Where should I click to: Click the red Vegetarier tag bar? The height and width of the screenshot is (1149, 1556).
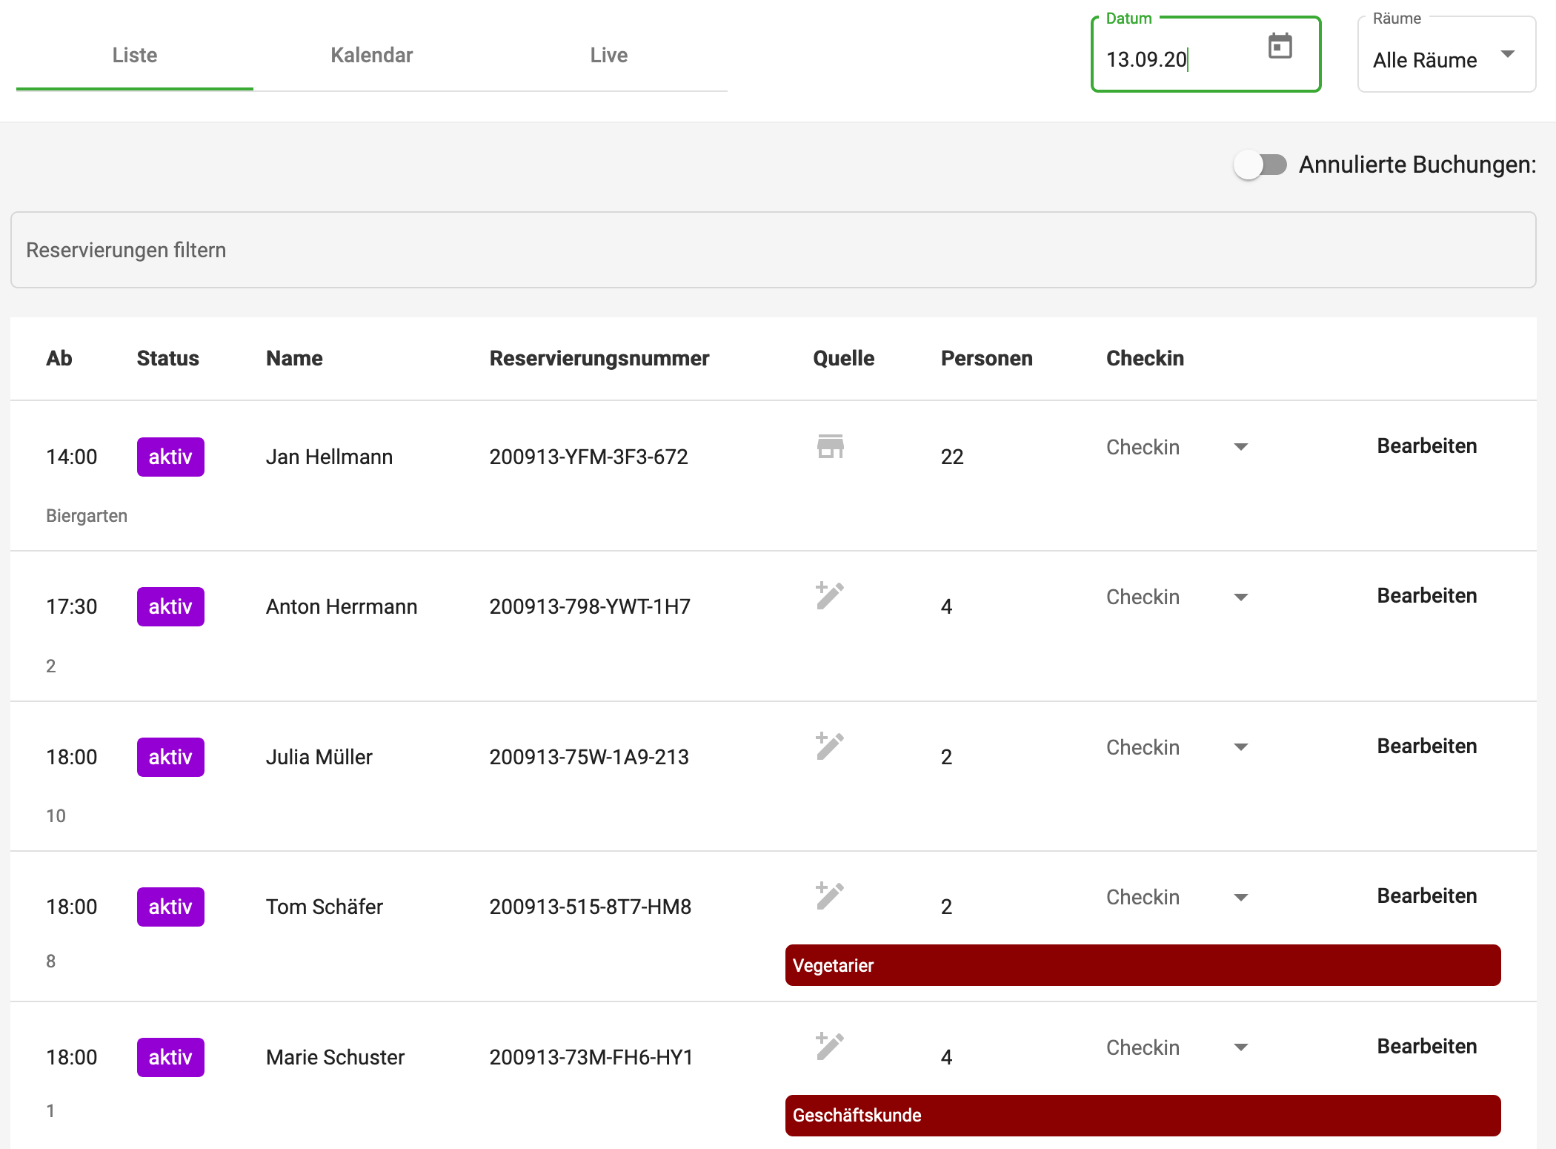click(1143, 965)
